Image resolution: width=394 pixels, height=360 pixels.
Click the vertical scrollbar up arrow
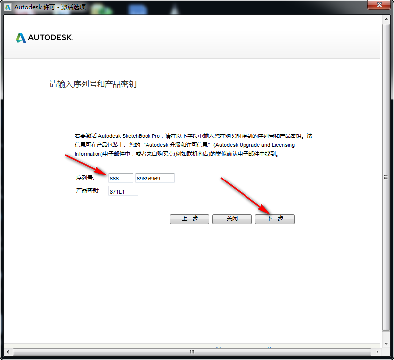coord(386,19)
